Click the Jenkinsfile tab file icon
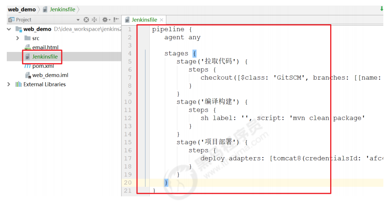The width and height of the screenshot is (391, 201). click(127, 20)
